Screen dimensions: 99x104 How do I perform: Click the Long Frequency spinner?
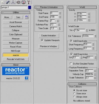pos(93,48)
